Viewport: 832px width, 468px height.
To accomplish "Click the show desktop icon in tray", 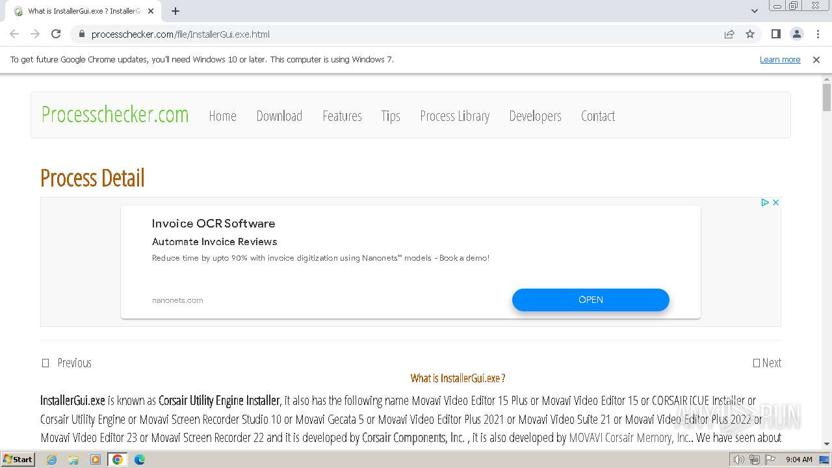I will point(825,460).
